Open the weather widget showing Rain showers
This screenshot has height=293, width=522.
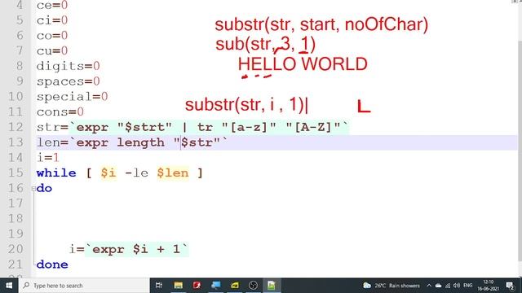point(391,286)
